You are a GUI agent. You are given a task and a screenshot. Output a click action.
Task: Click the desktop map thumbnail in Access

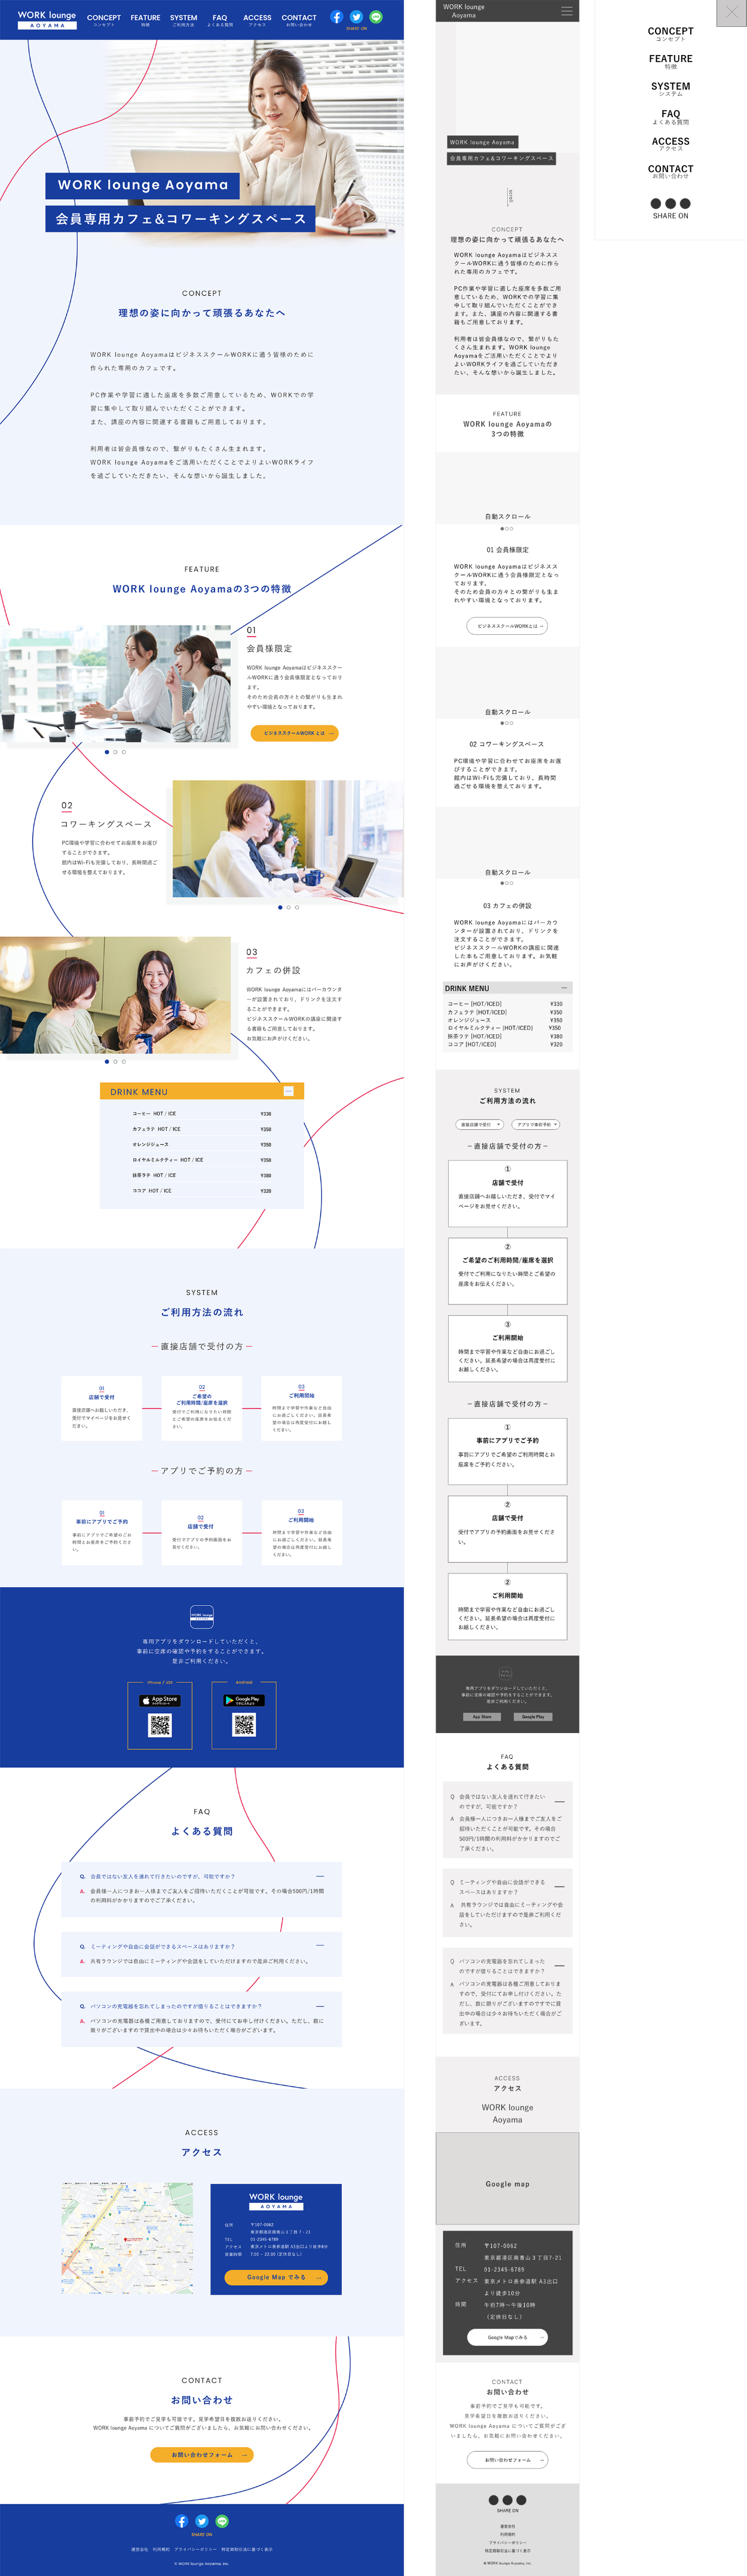coord(127,2237)
